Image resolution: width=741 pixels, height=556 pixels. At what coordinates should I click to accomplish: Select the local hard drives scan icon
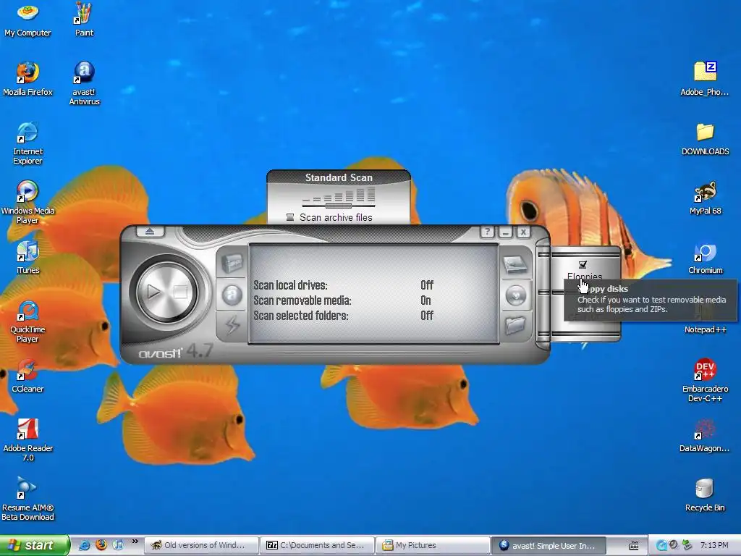click(515, 264)
